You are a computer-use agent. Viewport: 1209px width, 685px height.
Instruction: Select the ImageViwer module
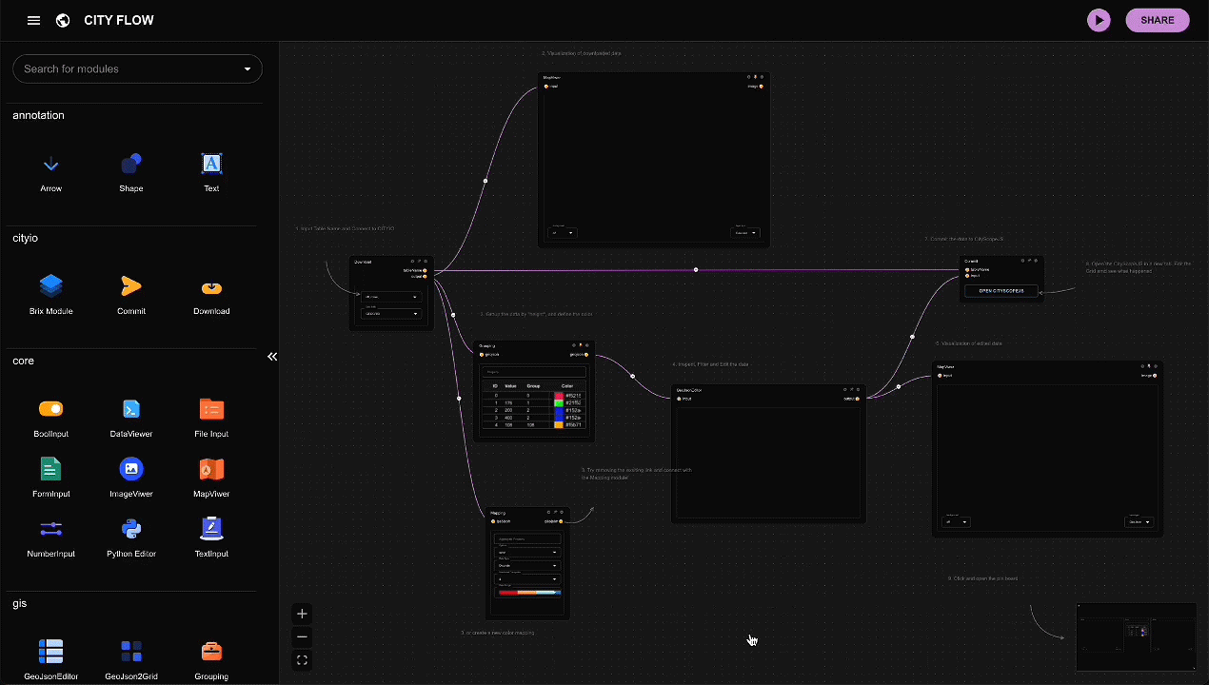coord(131,477)
